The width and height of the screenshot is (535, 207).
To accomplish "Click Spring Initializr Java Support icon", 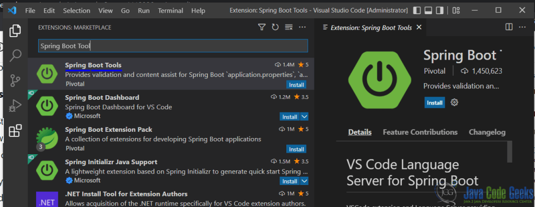I will 46,170.
